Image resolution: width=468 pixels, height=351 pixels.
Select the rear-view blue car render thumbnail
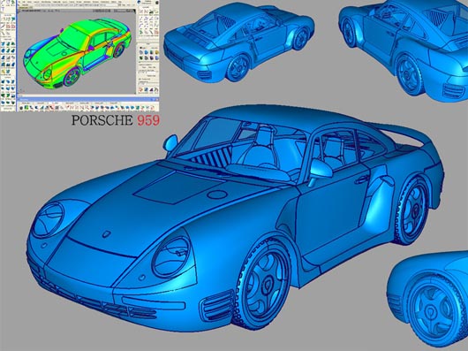(238, 42)
